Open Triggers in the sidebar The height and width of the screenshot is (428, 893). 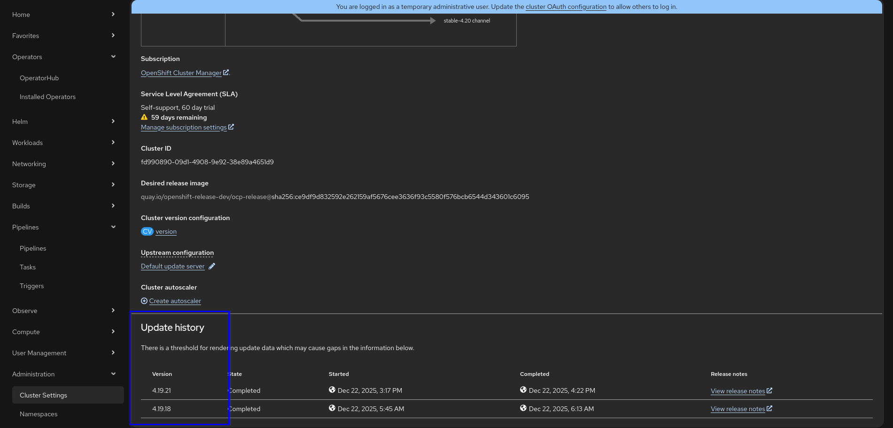tap(31, 286)
